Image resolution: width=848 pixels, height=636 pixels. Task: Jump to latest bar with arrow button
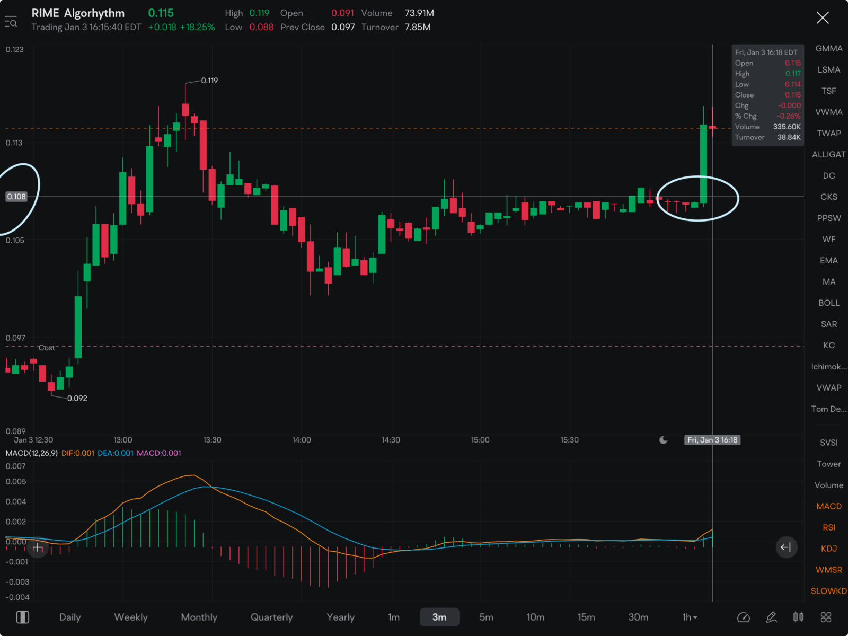click(x=787, y=547)
